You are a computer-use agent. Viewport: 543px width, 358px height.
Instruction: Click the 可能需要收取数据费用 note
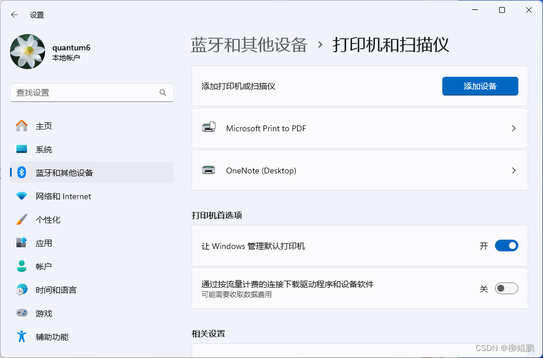click(237, 295)
